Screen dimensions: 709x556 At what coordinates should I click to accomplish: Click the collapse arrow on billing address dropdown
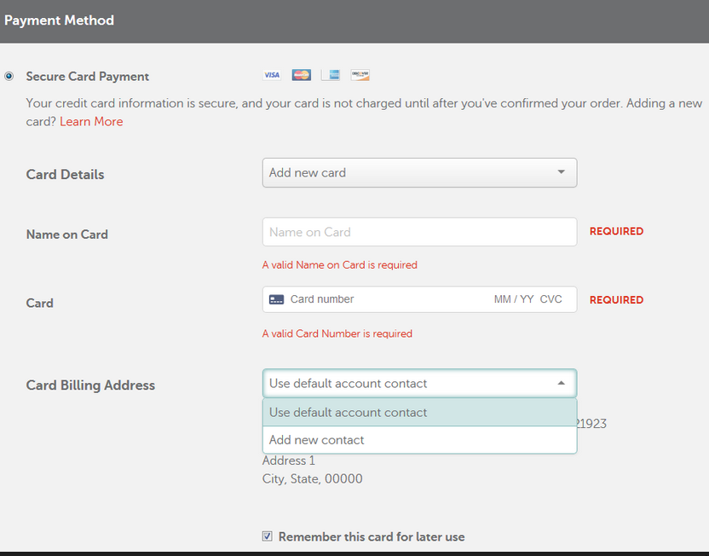pyautogui.click(x=562, y=383)
